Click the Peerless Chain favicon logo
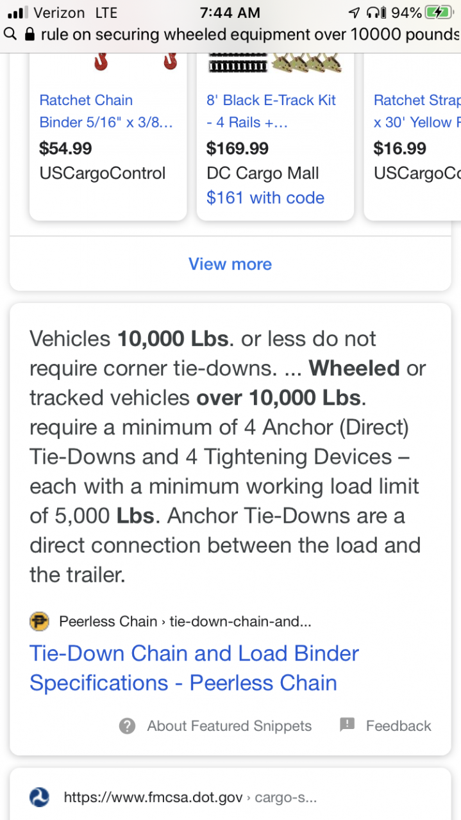 tap(39, 621)
